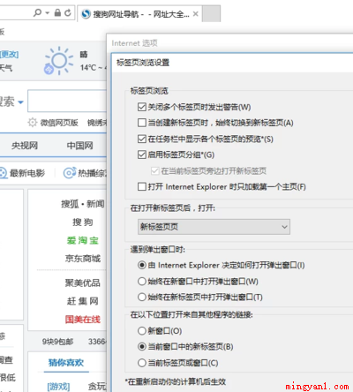Viewport: 353px width, 392px height.
Task: Click the 微信网页版 gear icon
Action: (x=33, y=123)
